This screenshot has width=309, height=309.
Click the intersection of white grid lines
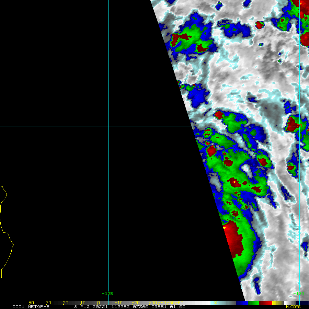108,126
